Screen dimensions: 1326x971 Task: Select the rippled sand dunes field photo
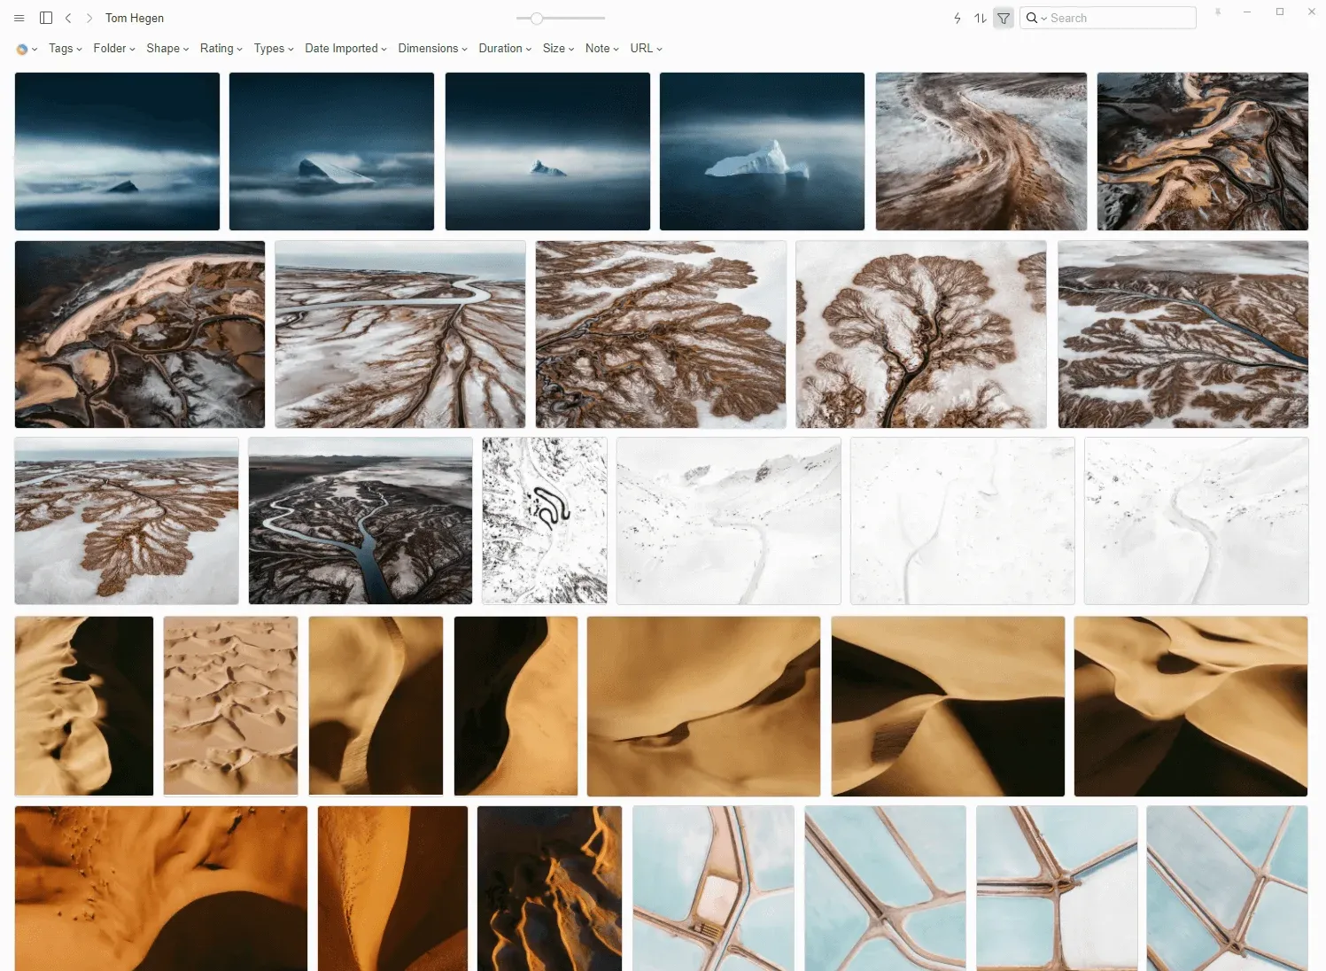click(230, 706)
